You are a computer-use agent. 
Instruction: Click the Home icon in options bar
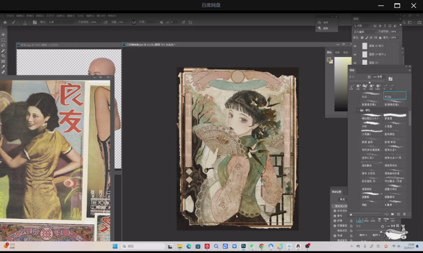point(5,22)
